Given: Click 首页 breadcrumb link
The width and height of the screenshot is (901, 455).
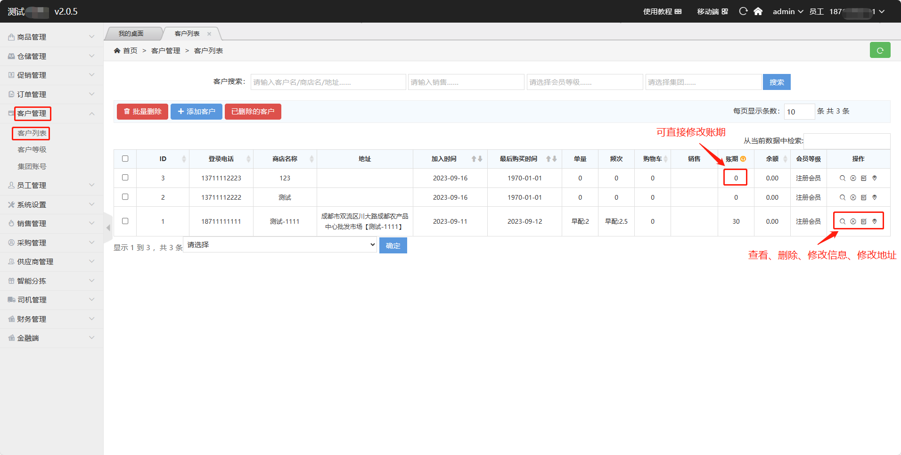Looking at the screenshot, I should (130, 51).
